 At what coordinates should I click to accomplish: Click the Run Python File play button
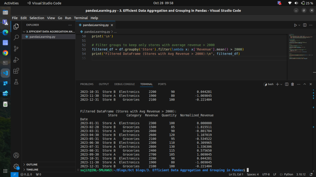(295, 25)
